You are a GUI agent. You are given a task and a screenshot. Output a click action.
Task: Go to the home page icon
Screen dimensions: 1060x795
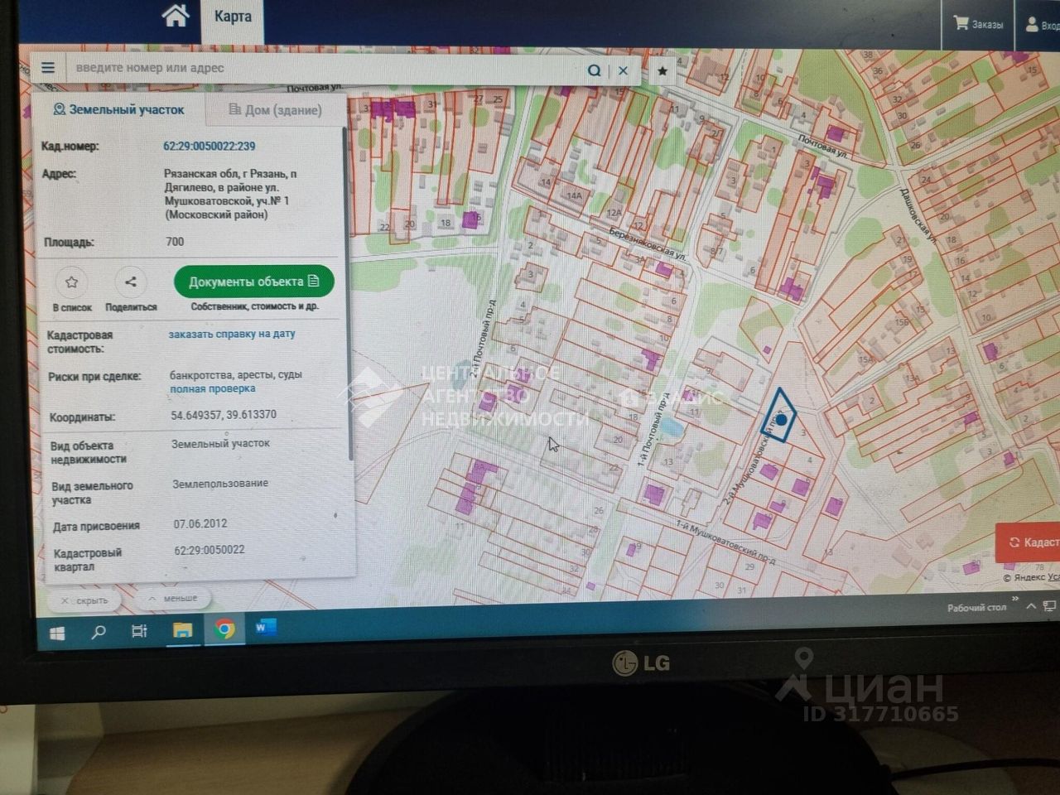(176, 16)
